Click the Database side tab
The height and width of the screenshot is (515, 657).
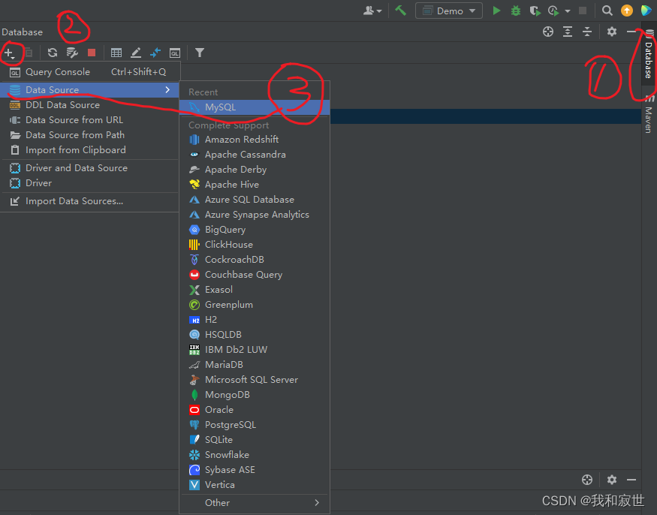coord(649,55)
